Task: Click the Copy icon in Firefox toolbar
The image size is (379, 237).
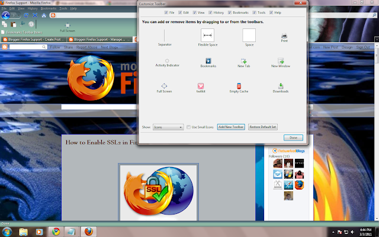Action: pyautogui.click(x=4, y=24)
